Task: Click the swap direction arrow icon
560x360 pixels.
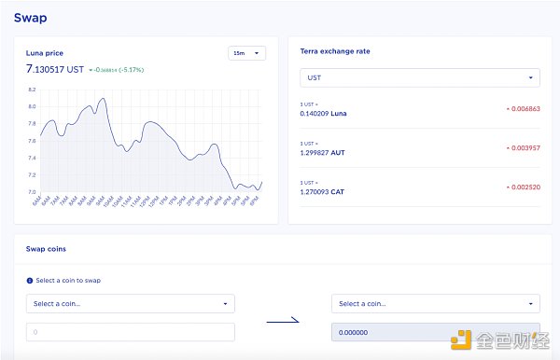Action: pyautogui.click(x=283, y=321)
